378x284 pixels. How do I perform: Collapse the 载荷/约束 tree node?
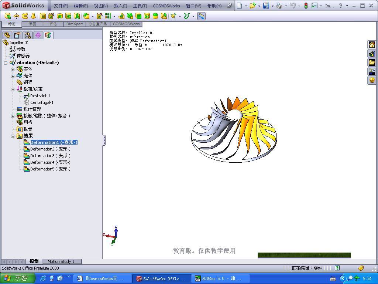(x=13, y=89)
